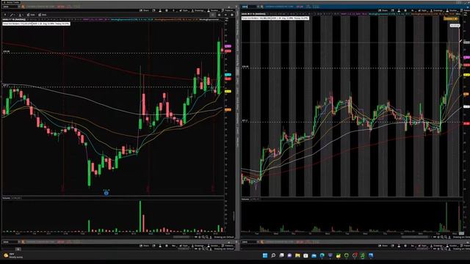Open Studies menu on right chart
Screen dimensions: 470x264
tap(452, 10)
